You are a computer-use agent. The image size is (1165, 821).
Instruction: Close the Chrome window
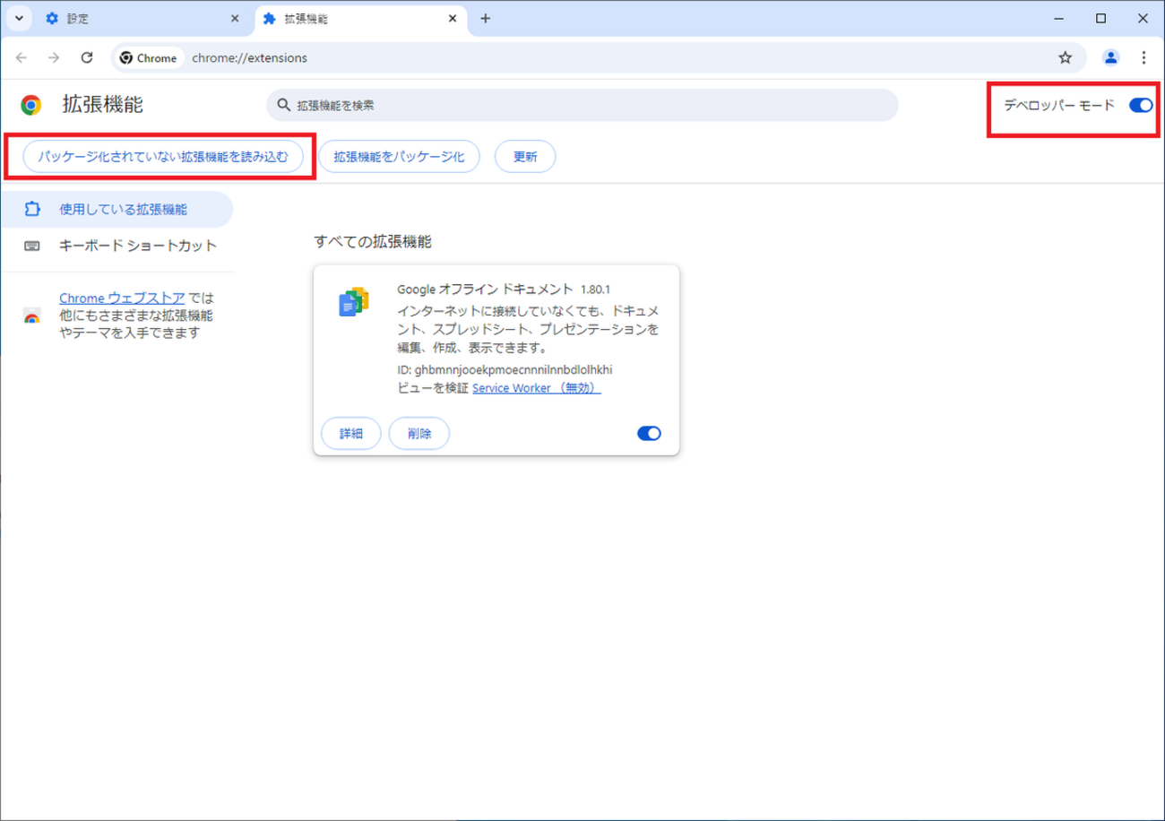point(1143,19)
